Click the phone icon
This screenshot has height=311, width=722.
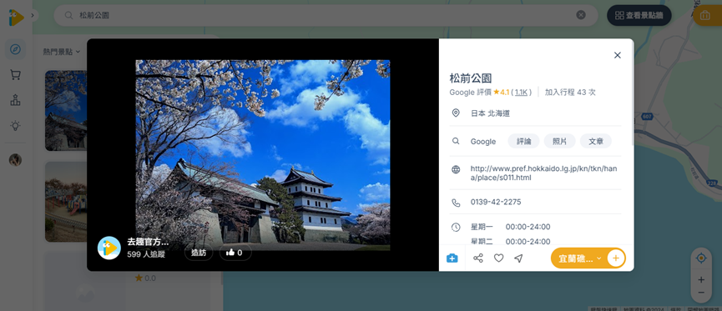pos(456,203)
